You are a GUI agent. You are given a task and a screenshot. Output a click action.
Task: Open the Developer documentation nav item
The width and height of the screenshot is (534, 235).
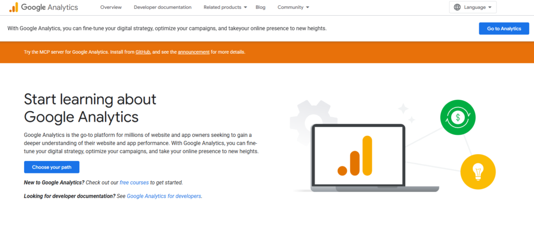(x=162, y=7)
